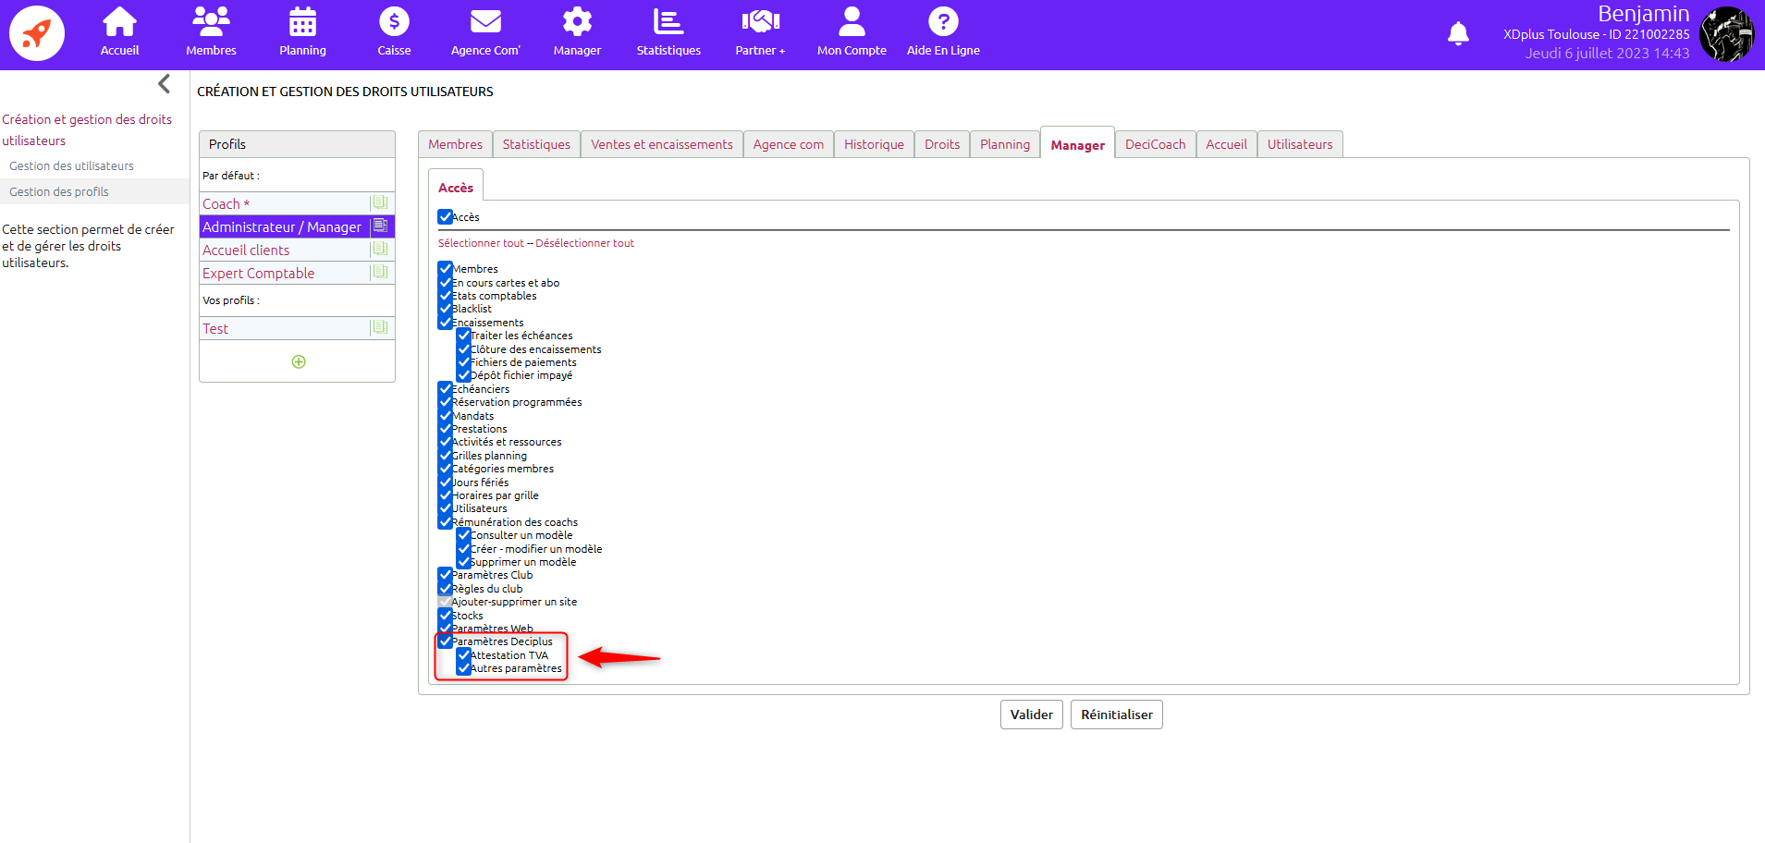This screenshot has height=843, width=1765.
Task: Select the Accueil clients profile
Action: click(x=246, y=250)
